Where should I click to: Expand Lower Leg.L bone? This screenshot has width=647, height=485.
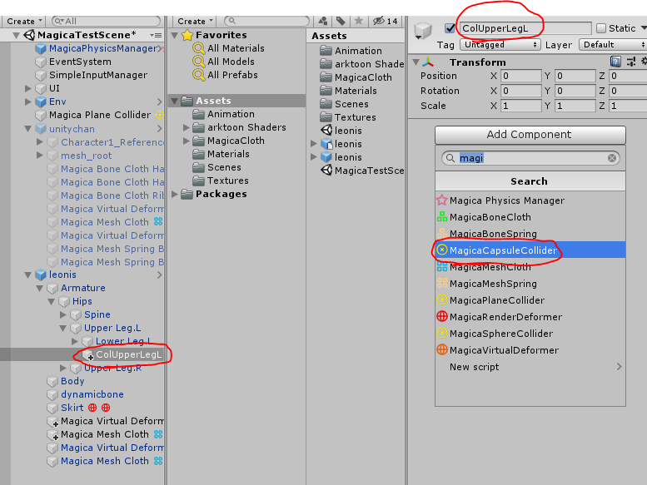click(75, 341)
